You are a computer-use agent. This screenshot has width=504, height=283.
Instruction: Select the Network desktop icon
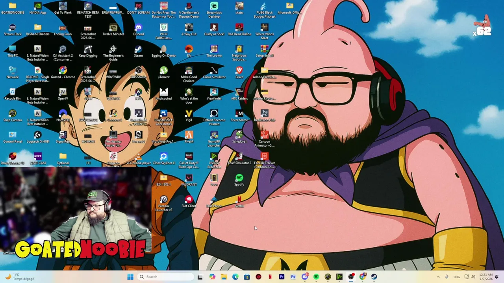13,73
